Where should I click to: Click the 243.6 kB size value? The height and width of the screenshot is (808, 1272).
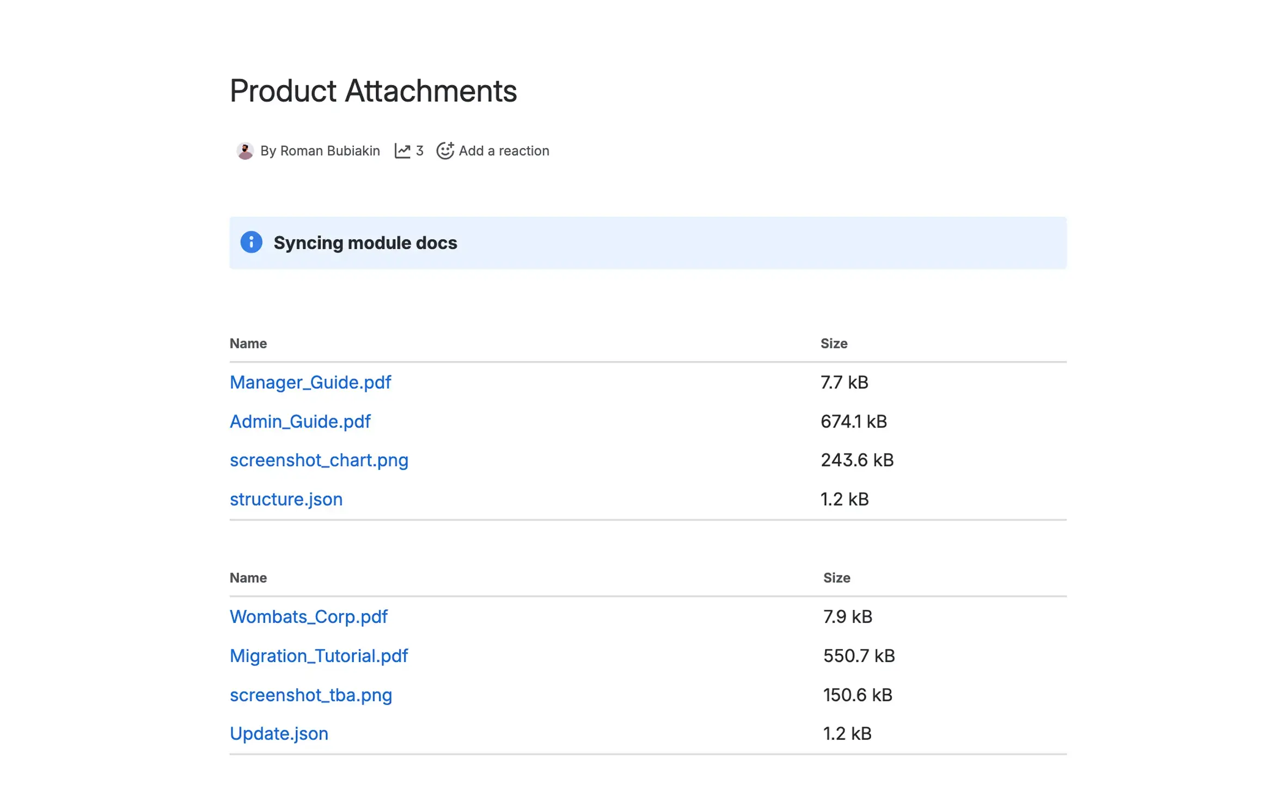tap(857, 461)
